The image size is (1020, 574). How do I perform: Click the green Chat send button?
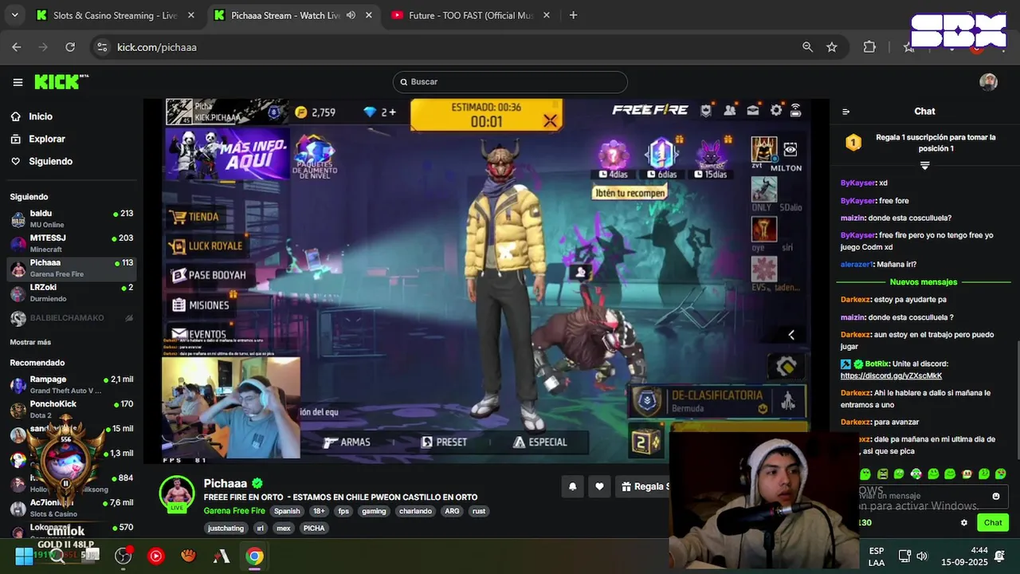coord(992,523)
